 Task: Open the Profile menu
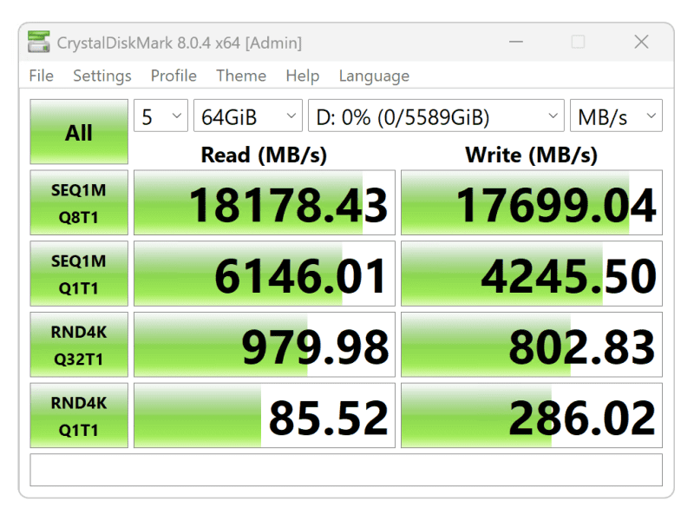[x=173, y=76]
